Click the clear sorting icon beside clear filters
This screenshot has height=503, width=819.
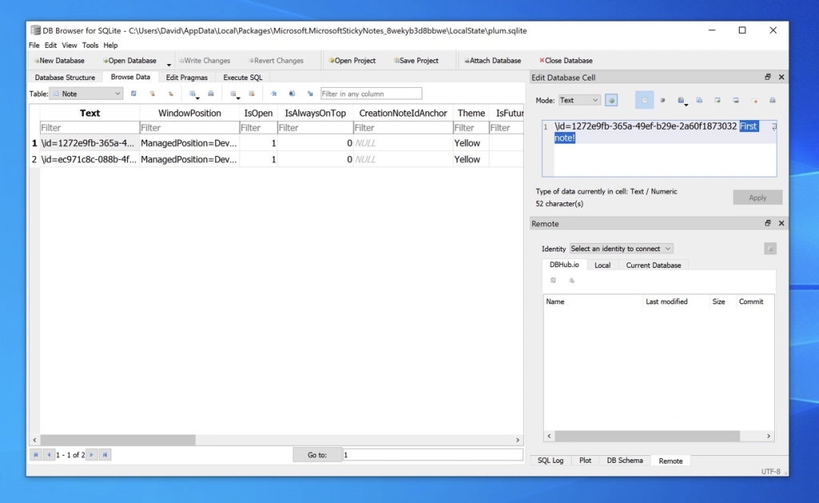[x=170, y=94]
